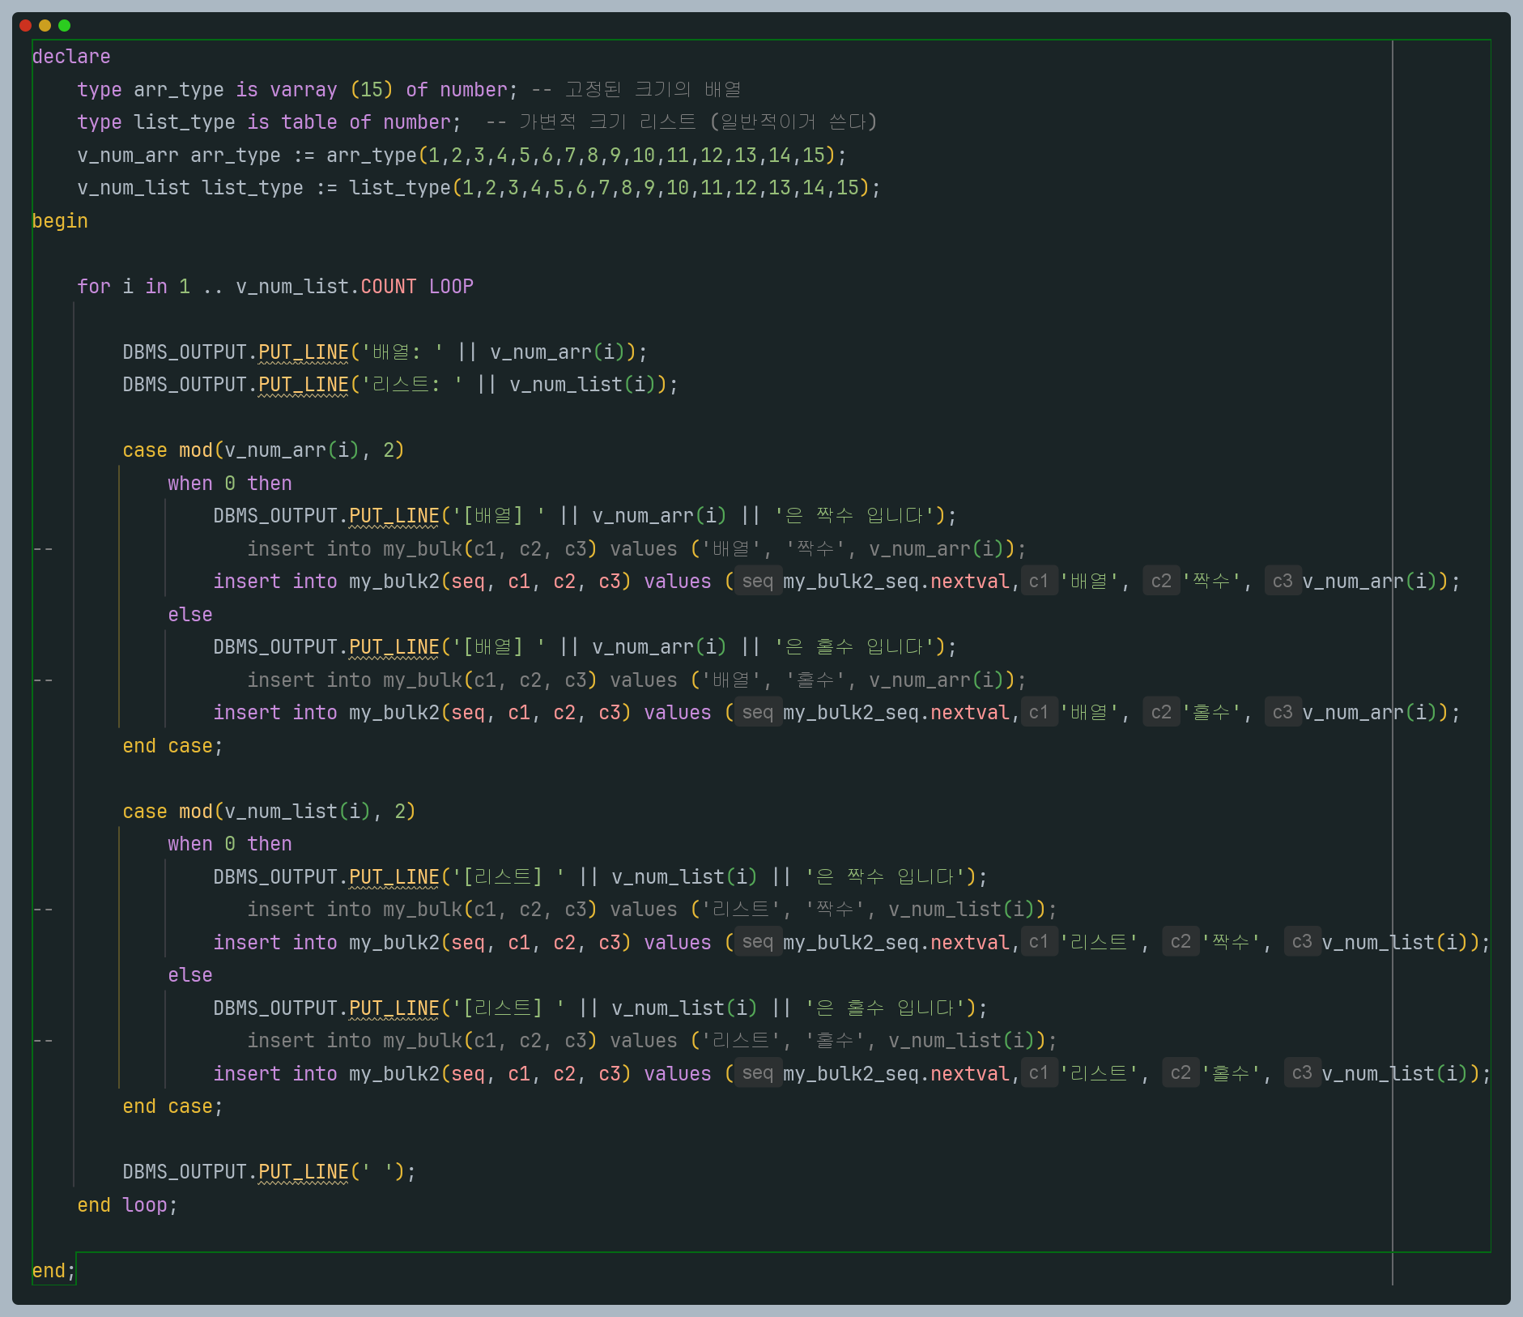Click 'c1' inlay hint in 리스트 홀수 insert
This screenshot has height=1317, width=1523.
(1039, 1074)
